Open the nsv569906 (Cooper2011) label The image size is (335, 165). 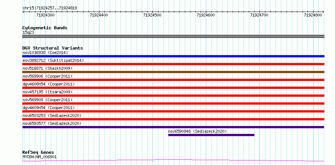click(47, 76)
